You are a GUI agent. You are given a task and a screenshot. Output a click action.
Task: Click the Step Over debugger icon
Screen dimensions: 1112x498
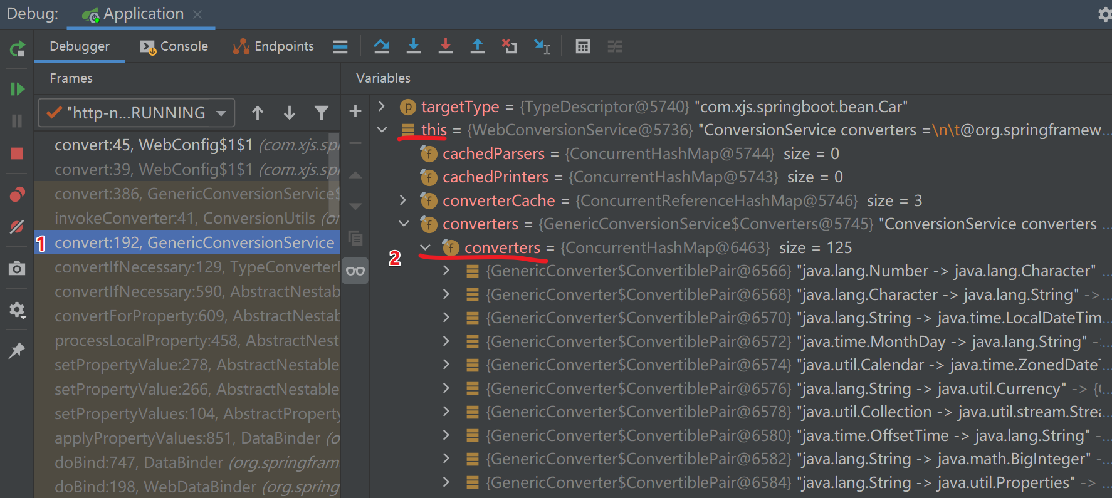[x=381, y=46]
